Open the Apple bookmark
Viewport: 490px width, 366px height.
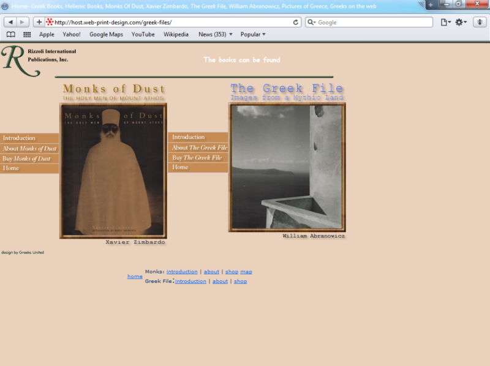[x=47, y=34]
